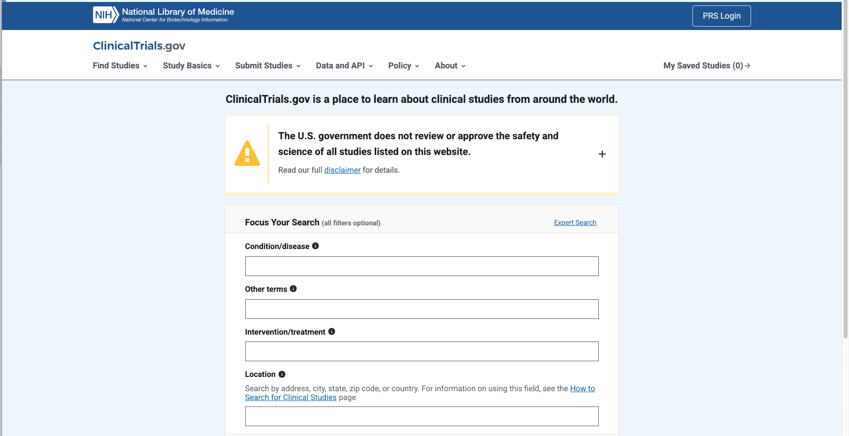
Task: Open the About menu
Action: click(450, 66)
